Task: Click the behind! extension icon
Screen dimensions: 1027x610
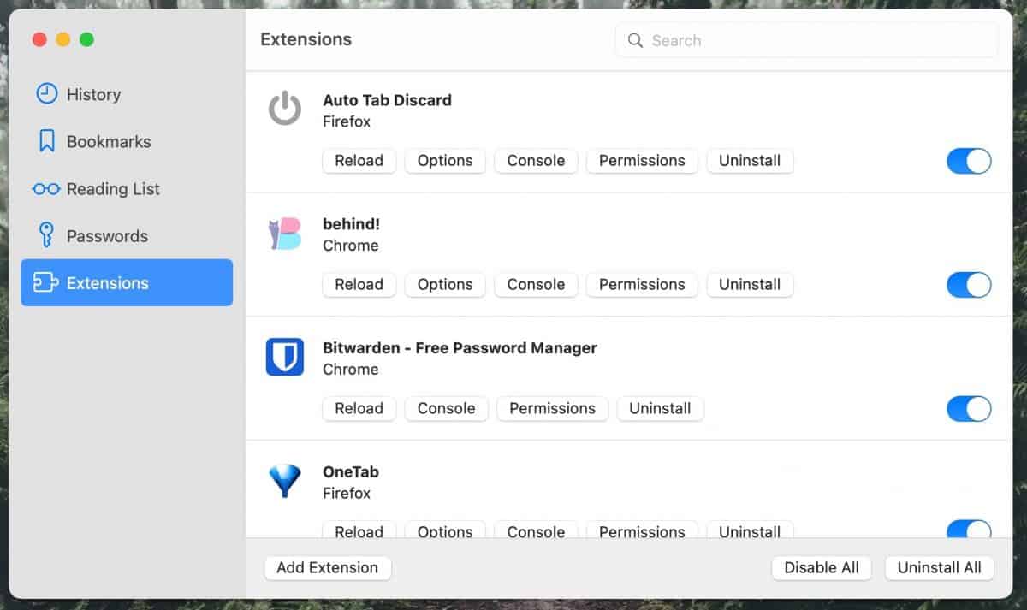Action: coord(284,233)
